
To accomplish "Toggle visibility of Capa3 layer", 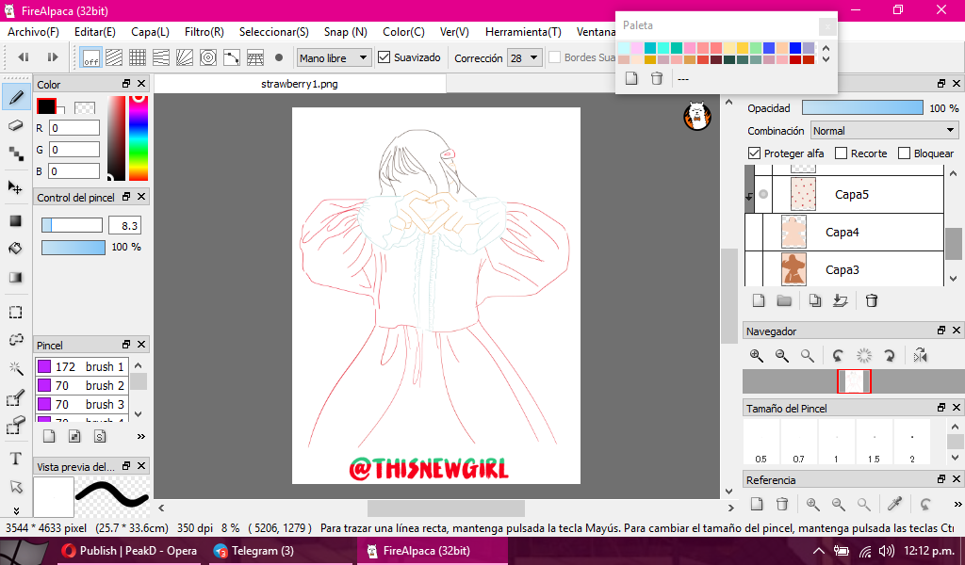I will click(754, 269).
